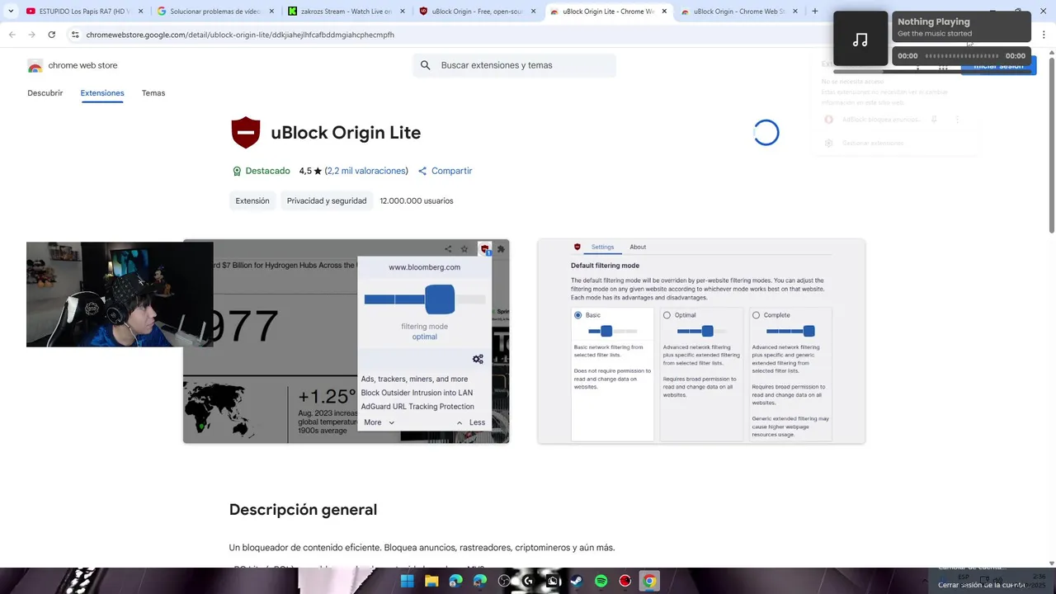Viewport: 1056px width, 594px height.
Task: Select the Complete filtering mode radio
Action: [x=756, y=315]
